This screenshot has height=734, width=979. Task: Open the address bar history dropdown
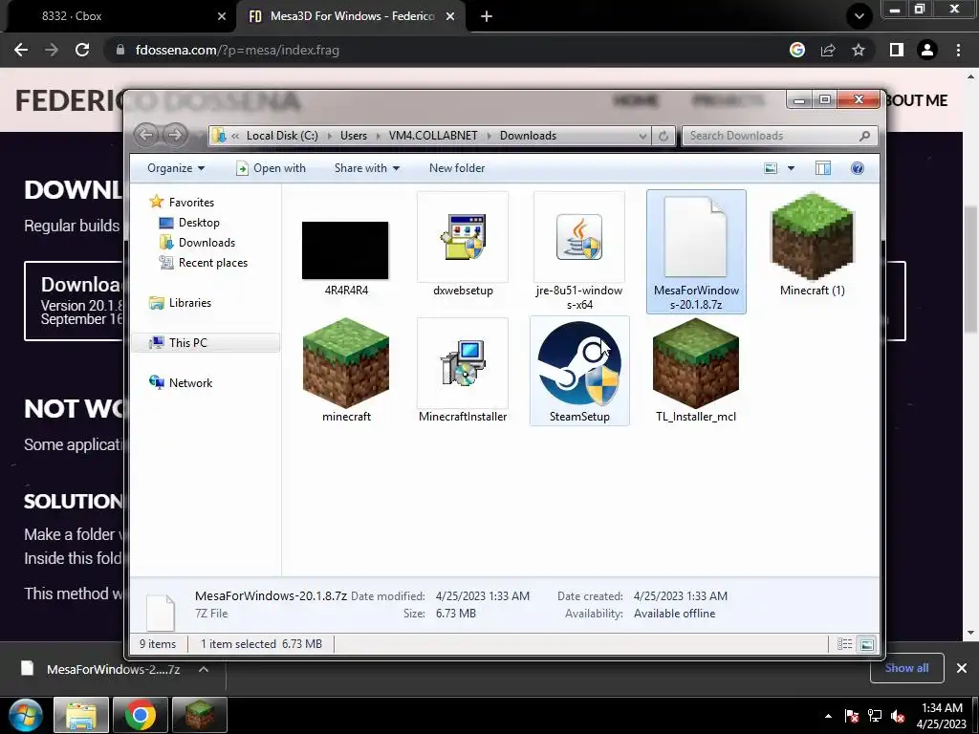642,136
